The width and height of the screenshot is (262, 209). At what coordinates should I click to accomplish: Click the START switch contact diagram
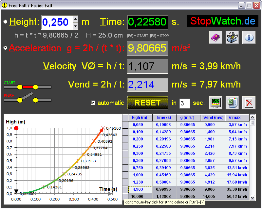28,87
